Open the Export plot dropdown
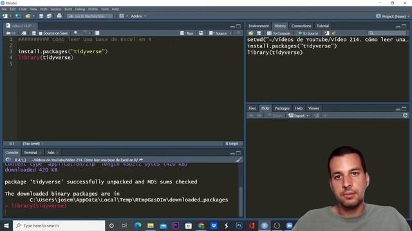Viewport: 412px width, 231px height. [x=299, y=116]
